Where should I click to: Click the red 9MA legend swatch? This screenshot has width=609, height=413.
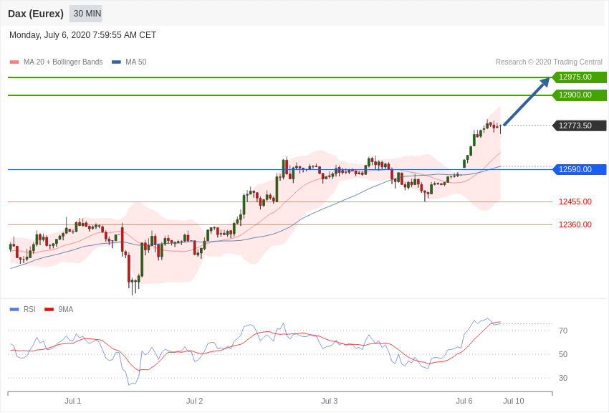49,309
